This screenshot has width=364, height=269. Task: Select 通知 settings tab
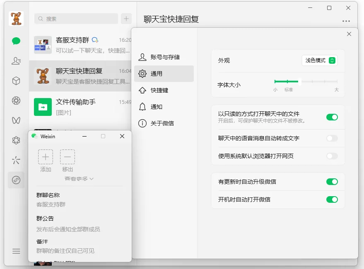pyautogui.click(x=164, y=107)
